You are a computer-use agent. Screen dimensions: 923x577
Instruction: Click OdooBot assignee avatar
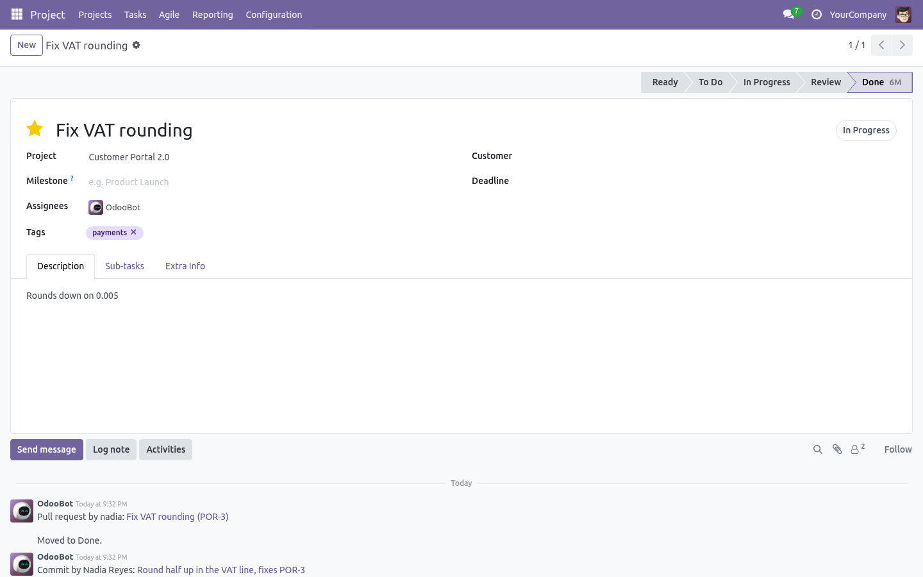point(96,207)
